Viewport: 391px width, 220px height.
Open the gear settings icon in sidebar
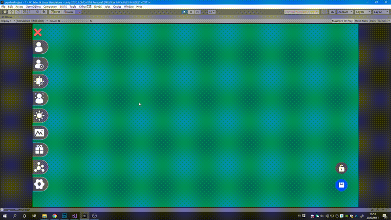tap(40, 184)
